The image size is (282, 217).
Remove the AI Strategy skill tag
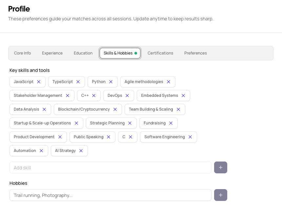tap(81, 151)
